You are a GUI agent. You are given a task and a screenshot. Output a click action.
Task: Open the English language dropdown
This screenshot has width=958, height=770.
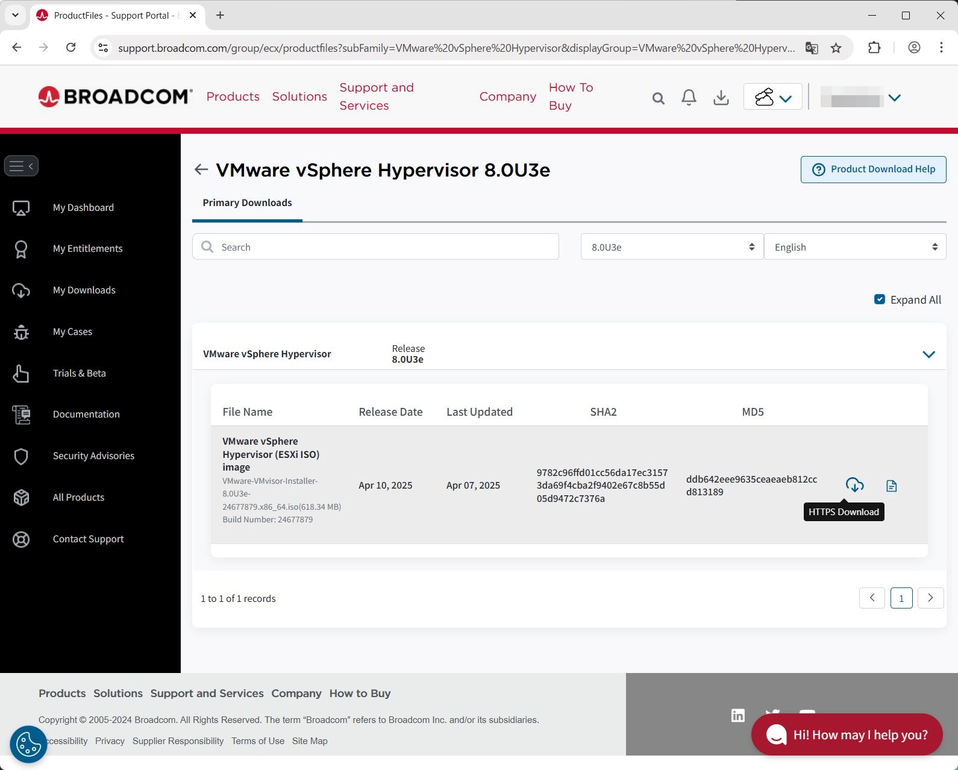pos(855,247)
